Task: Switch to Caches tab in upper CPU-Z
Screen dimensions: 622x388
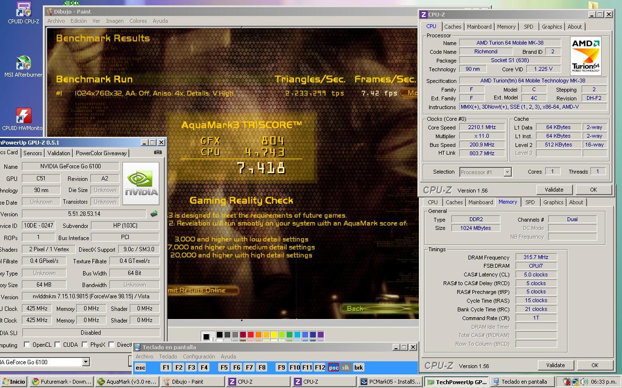Action: click(452, 27)
